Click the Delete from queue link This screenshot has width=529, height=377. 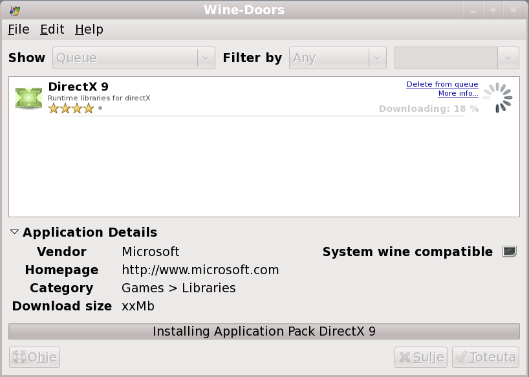[442, 84]
